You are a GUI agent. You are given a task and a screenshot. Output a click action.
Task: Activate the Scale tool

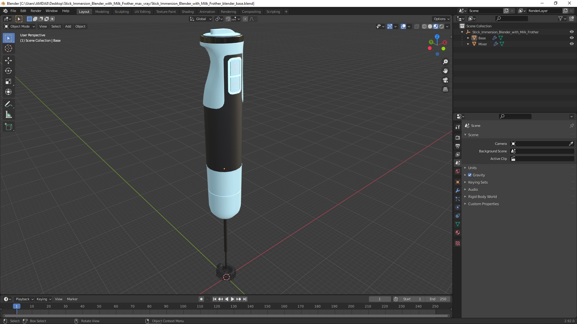click(8, 82)
